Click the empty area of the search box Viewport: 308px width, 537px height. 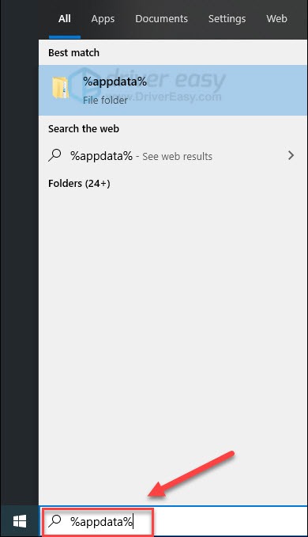pyautogui.click(x=231, y=522)
